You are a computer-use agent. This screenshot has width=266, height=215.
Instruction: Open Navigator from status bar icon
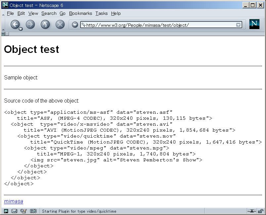[6, 211]
